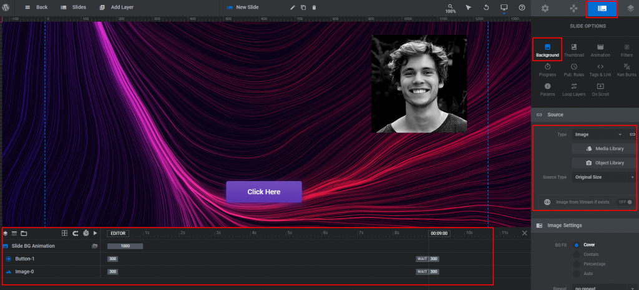Click the Media Library button

pyautogui.click(x=604, y=149)
